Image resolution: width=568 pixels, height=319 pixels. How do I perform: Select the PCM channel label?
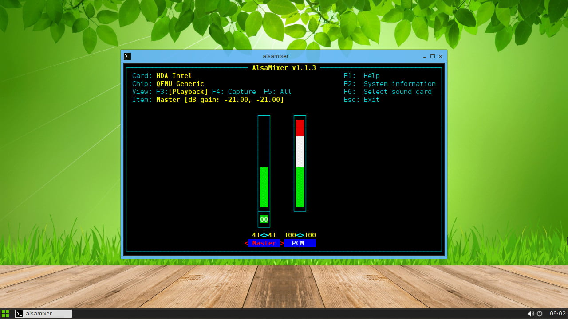click(x=300, y=243)
